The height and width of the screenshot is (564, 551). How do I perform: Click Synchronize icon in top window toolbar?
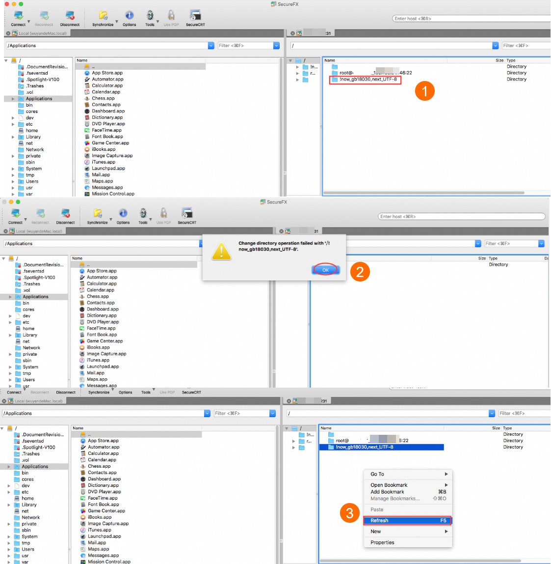click(103, 16)
